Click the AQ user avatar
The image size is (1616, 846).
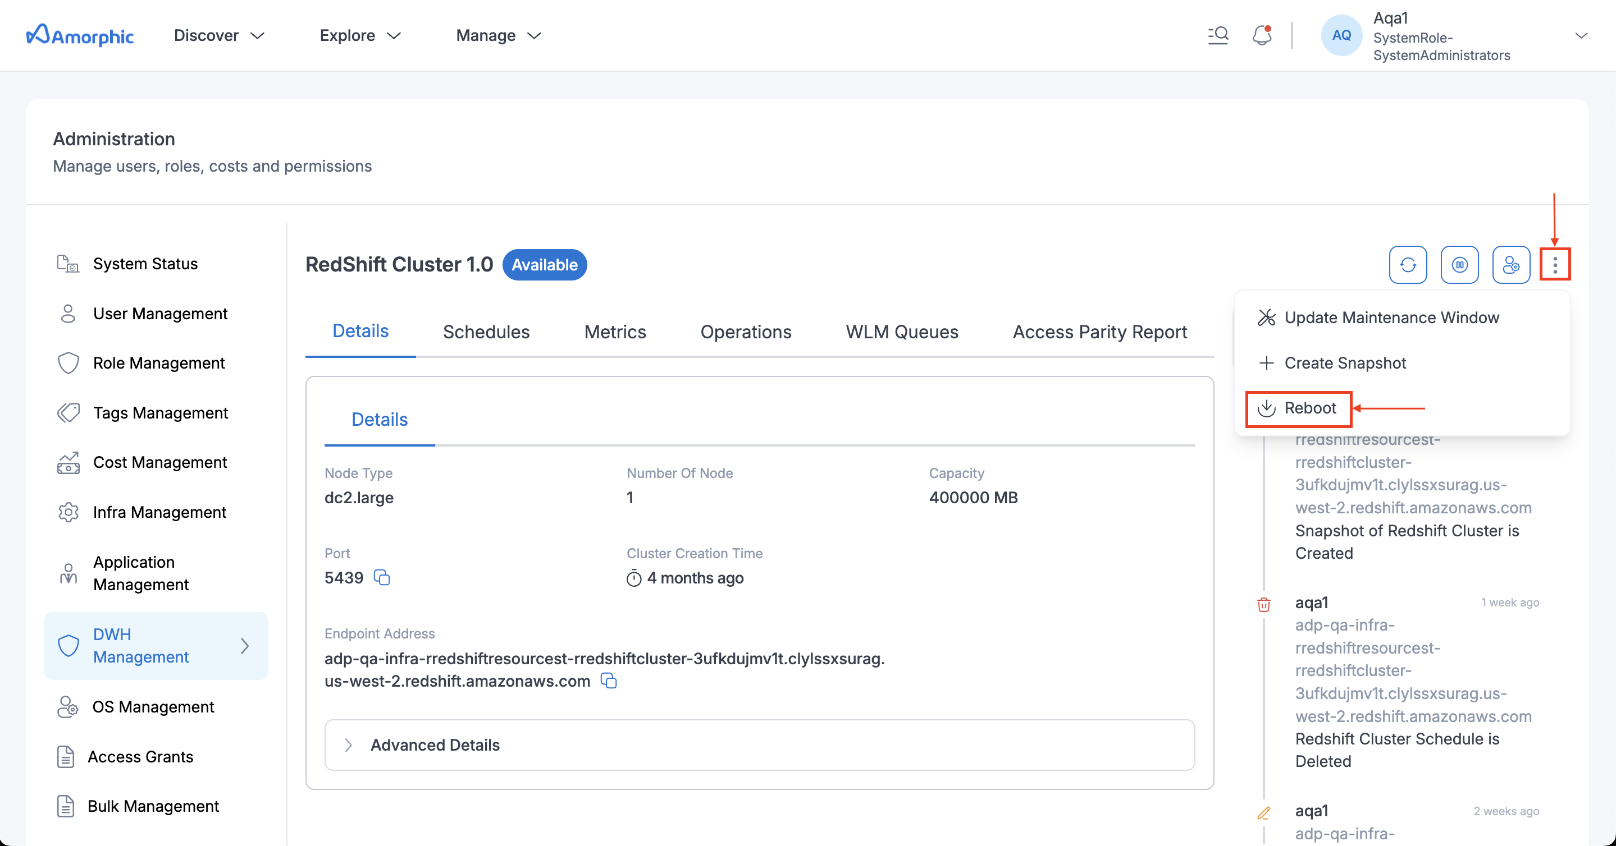(x=1341, y=35)
